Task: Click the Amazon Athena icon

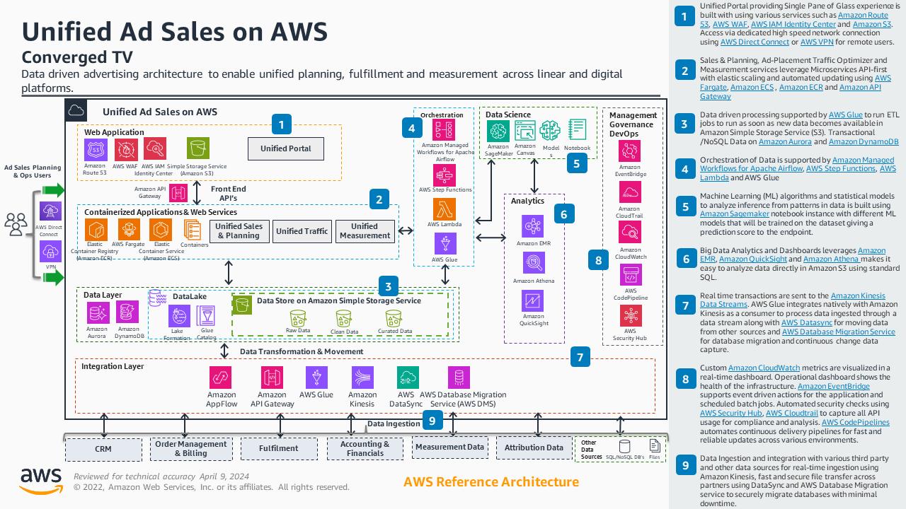Action: point(533,263)
